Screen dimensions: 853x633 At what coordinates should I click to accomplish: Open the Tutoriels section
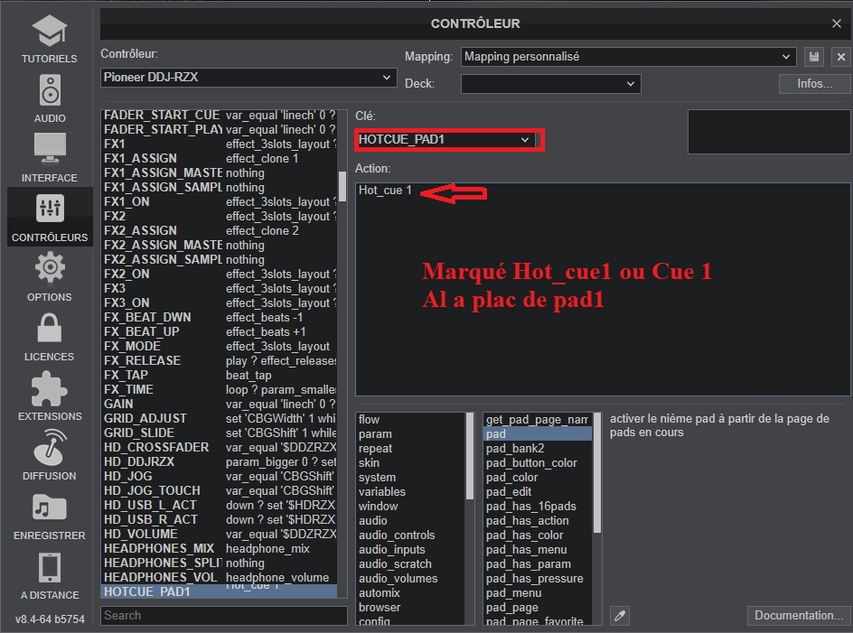point(49,39)
